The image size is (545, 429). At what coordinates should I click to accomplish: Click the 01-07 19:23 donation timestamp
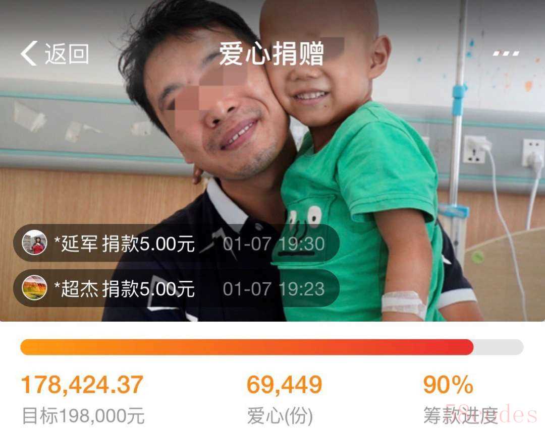tap(274, 289)
